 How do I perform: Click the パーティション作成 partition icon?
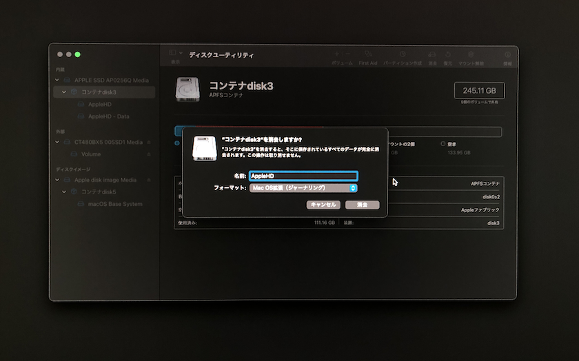pyautogui.click(x=402, y=54)
